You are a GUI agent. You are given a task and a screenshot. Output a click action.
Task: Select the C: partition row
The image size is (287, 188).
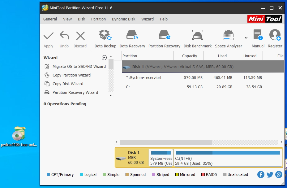tap(203, 87)
